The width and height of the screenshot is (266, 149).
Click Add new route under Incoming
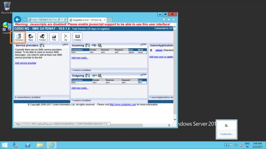[x=80, y=58]
